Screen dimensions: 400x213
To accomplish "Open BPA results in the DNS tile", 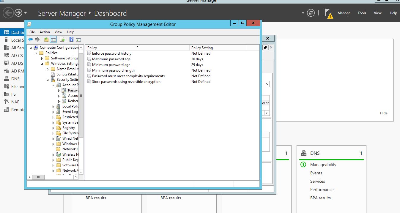I will point(320,198).
